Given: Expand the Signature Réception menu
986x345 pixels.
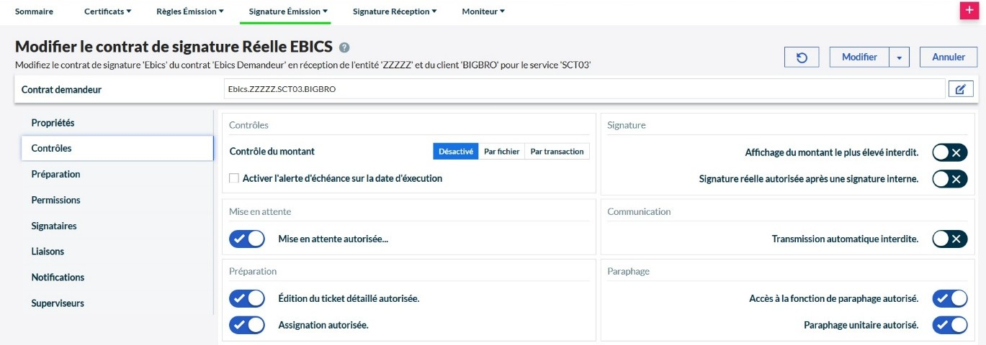Looking at the screenshot, I should [395, 11].
